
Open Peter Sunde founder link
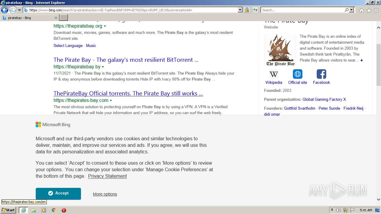pos(329,108)
